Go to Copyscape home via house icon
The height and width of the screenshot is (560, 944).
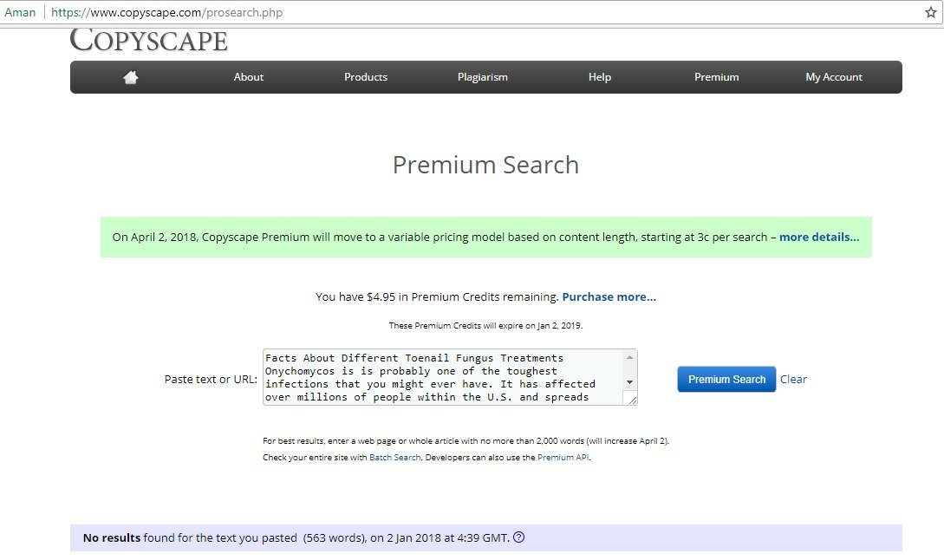[131, 77]
